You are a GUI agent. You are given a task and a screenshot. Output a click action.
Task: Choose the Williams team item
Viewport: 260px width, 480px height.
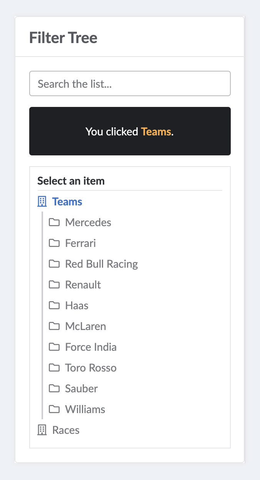point(85,409)
